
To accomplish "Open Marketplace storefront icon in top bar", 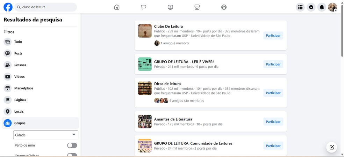I will (x=197, y=7).
